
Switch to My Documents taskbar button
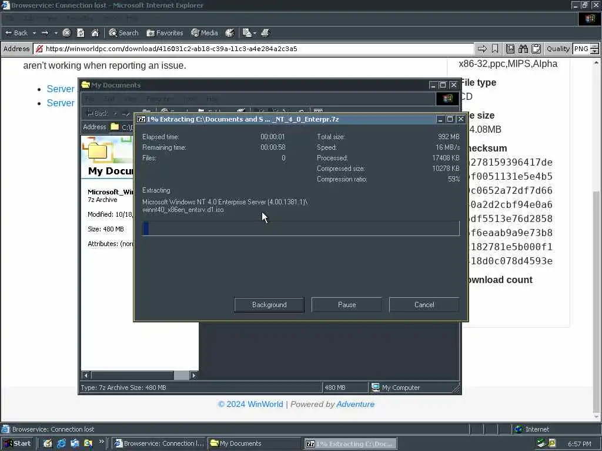tap(254, 443)
